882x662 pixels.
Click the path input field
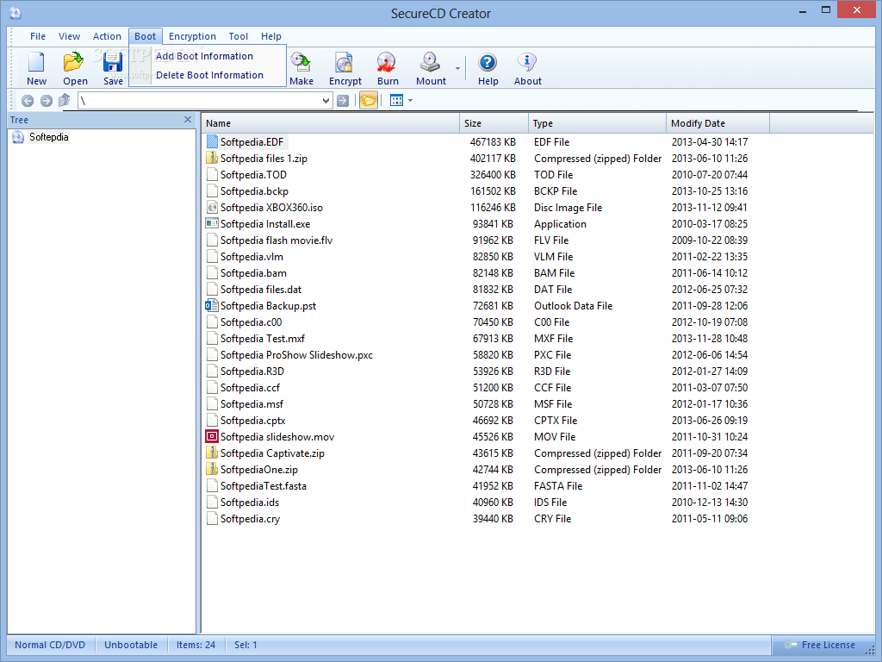[x=200, y=101]
